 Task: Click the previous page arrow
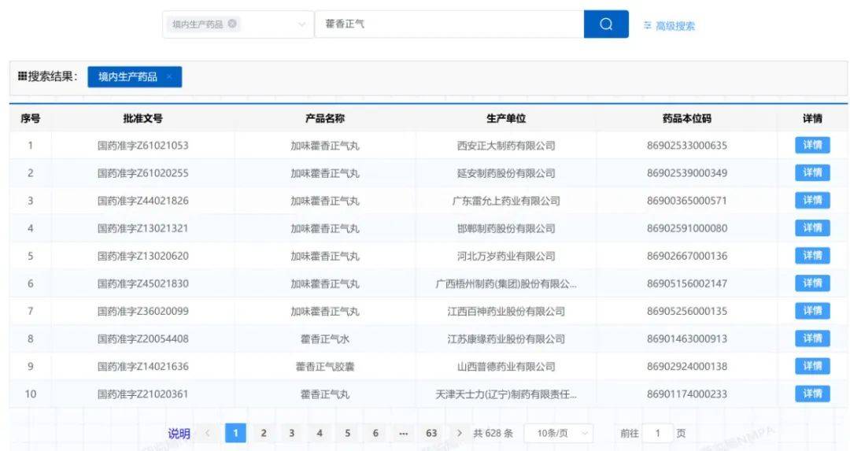pyautogui.click(x=208, y=433)
